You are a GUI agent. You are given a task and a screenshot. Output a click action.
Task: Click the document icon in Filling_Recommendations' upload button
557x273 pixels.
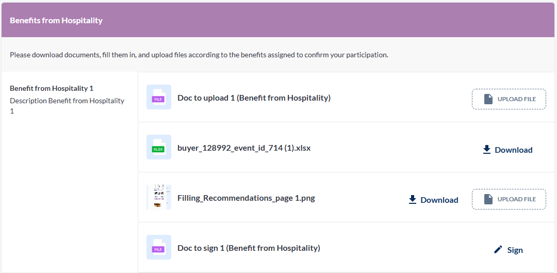(488, 199)
